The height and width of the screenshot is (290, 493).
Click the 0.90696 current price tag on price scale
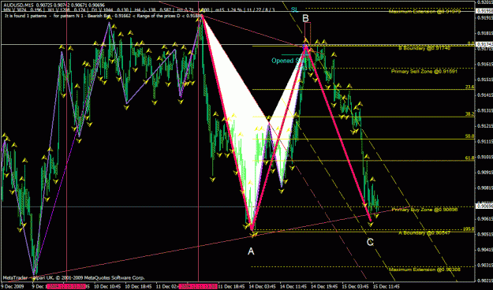(x=484, y=206)
